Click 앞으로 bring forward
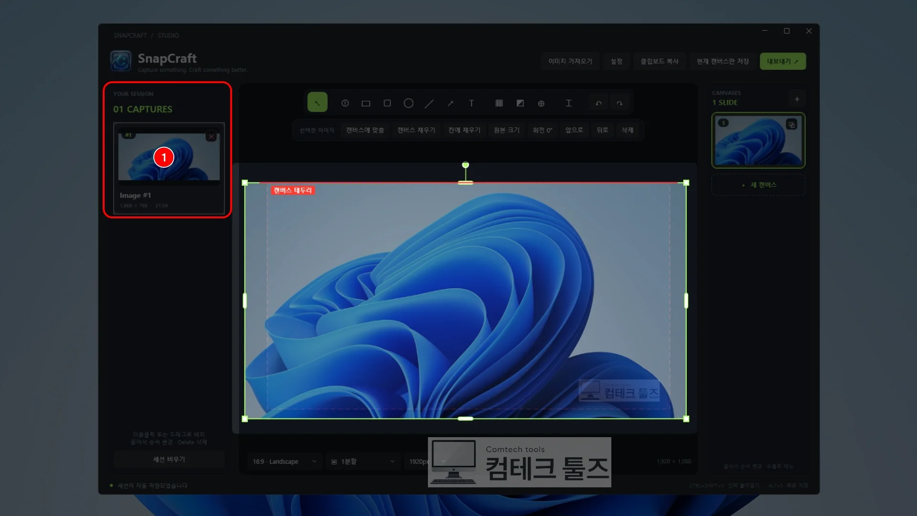The width and height of the screenshot is (917, 516). pos(574,130)
